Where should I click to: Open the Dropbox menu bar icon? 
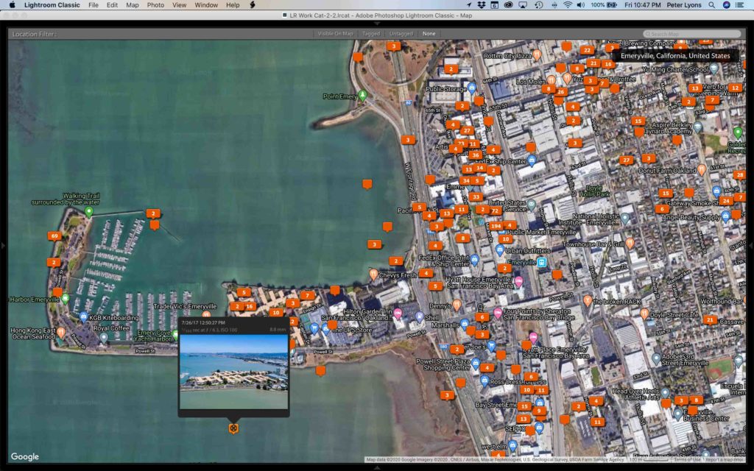482,5
